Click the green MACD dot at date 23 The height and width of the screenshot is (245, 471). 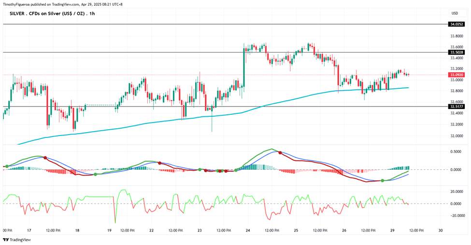point(200,169)
